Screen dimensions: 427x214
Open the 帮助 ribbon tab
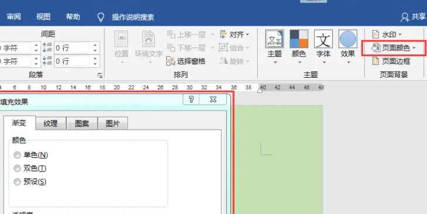73,17
